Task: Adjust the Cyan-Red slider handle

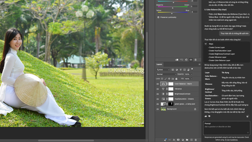Action: point(174,3)
